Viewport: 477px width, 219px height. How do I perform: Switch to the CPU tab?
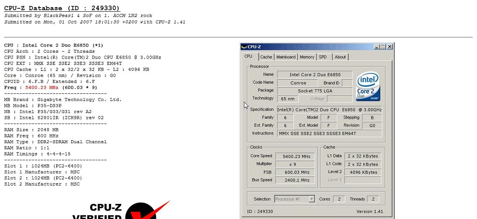tap(248, 57)
